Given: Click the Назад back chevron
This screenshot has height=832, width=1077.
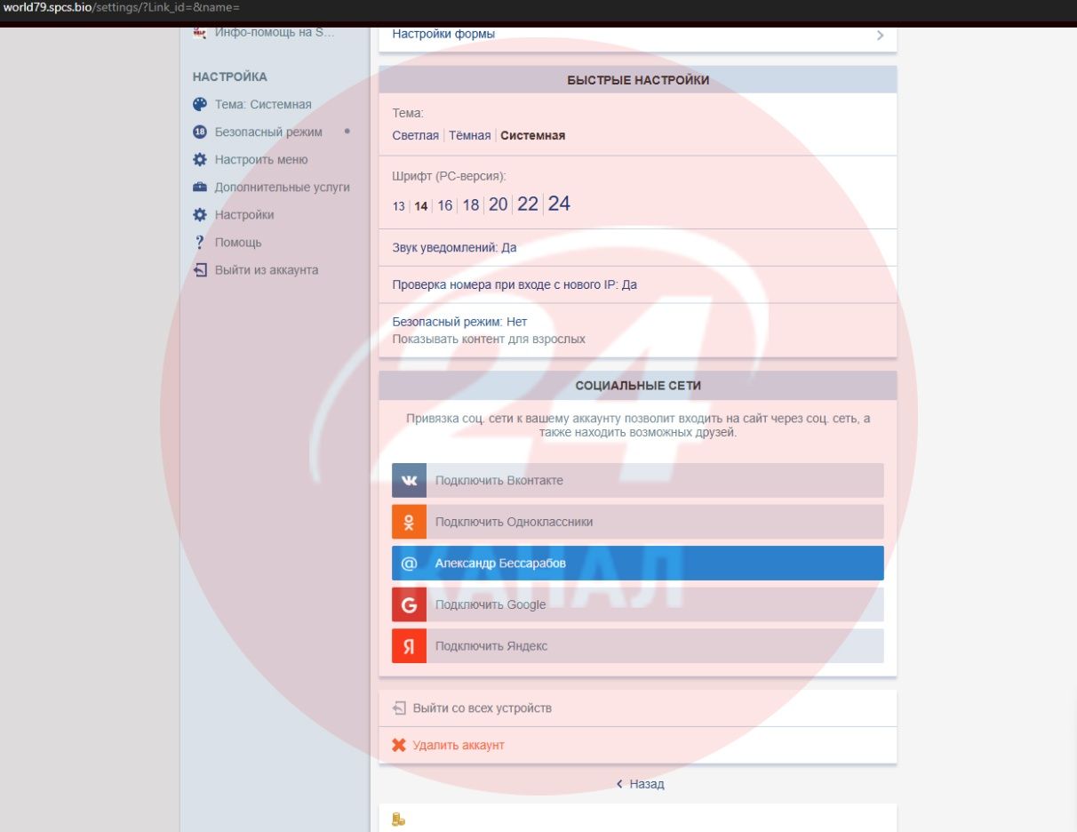Looking at the screenshot, I should point(619,784).
